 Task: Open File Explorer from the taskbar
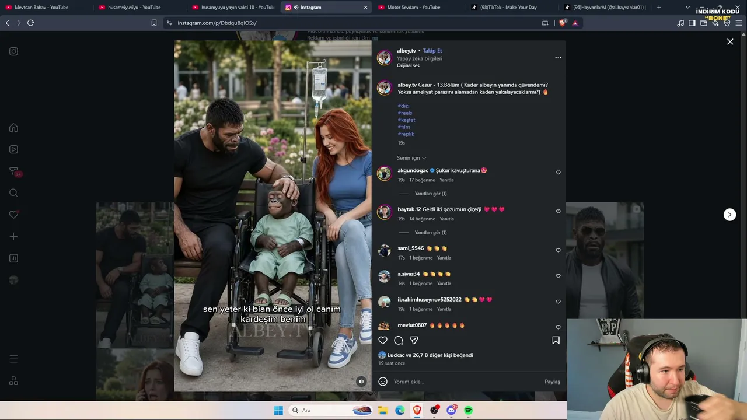click(382, 410)
